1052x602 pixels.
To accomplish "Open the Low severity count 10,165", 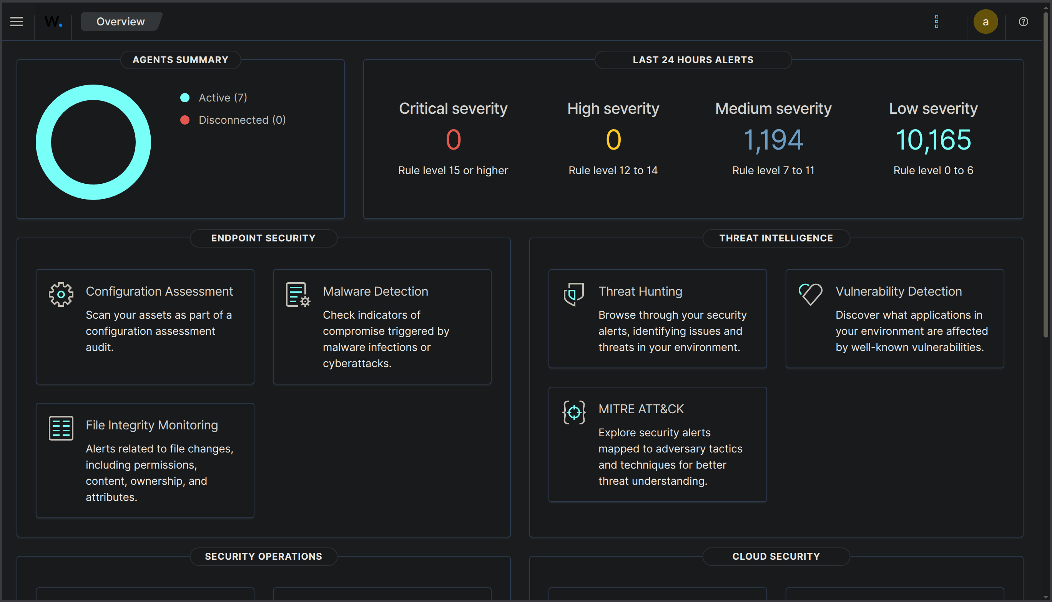I will [x=933, y=140].
